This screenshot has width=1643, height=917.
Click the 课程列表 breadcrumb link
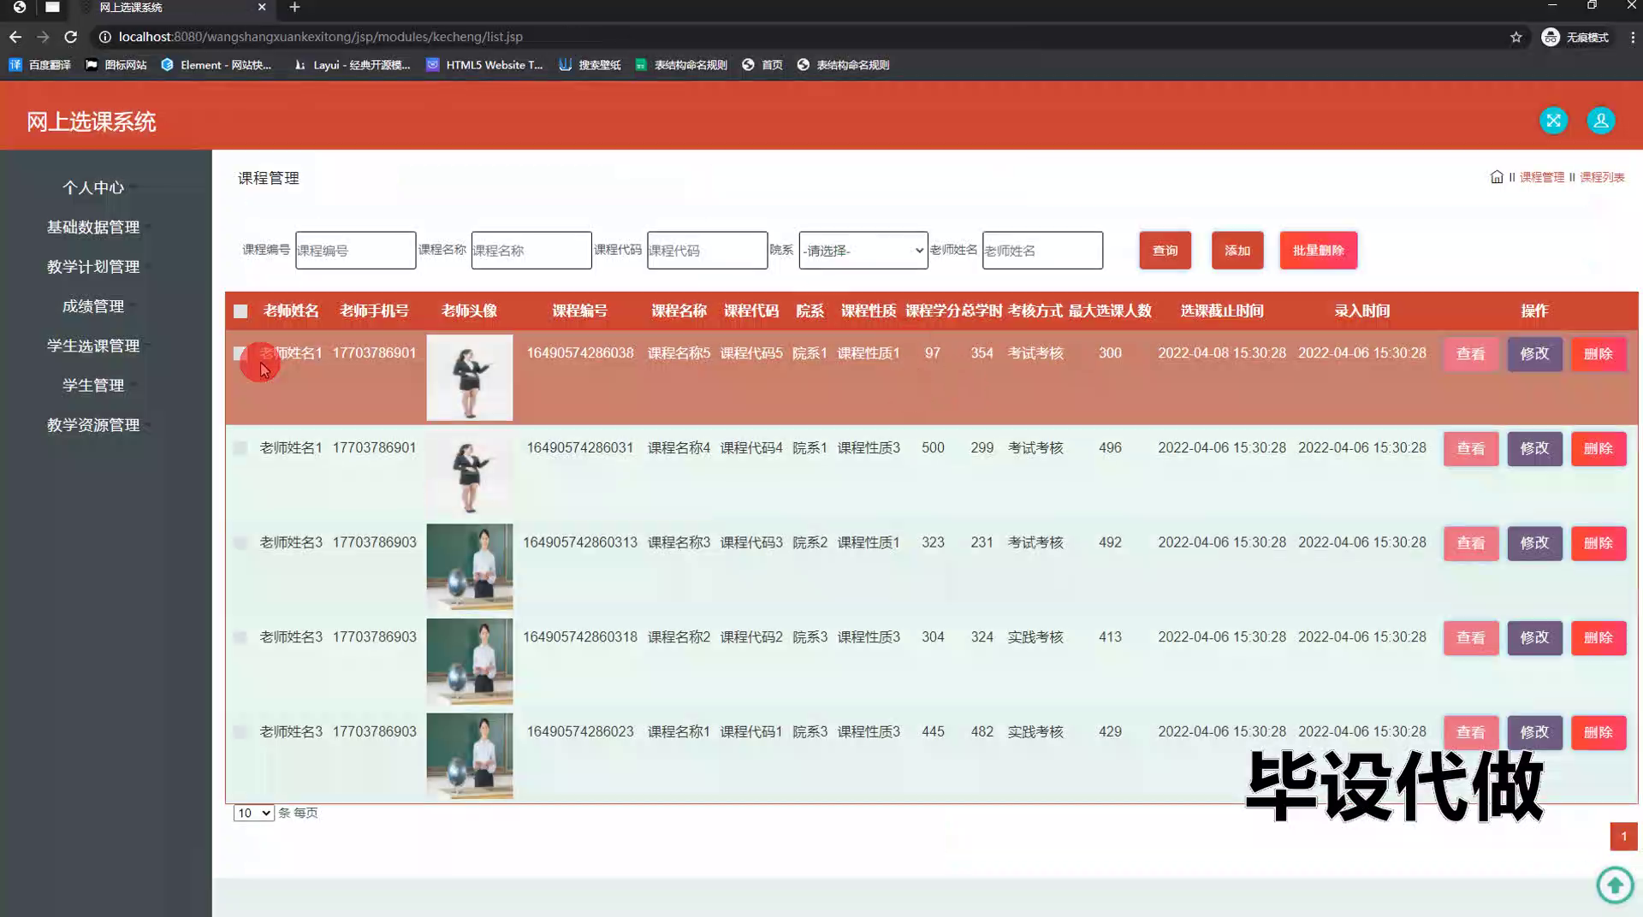[x=1602, y=177]
